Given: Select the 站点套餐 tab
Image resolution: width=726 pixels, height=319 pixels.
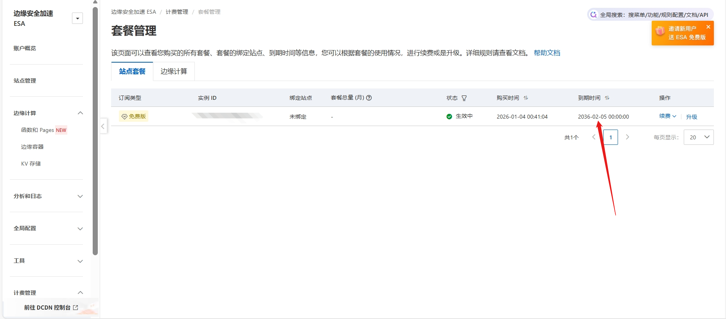Looking at the screenshot, I should click(132, 71).
